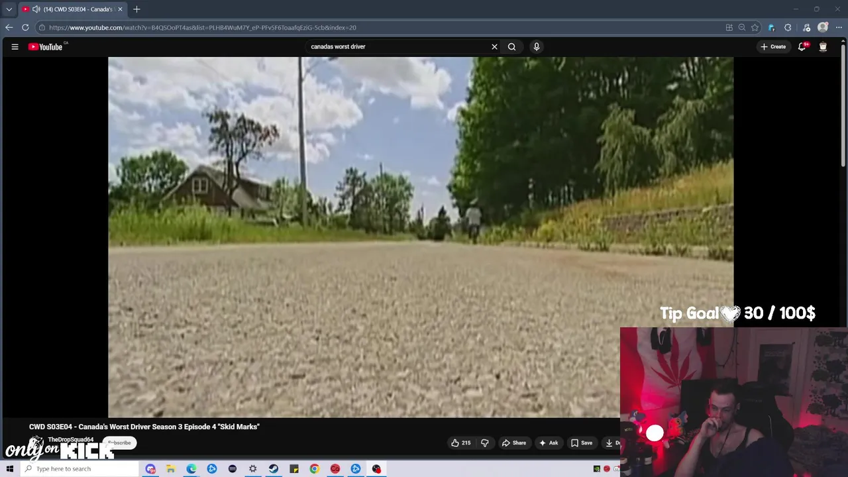Open Steam from the taskbar

click(274, 468)
